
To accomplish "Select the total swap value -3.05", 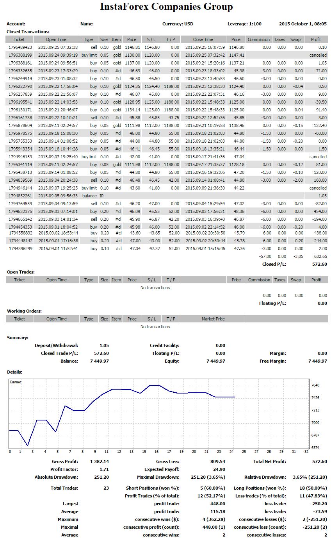I will [297, 256].
